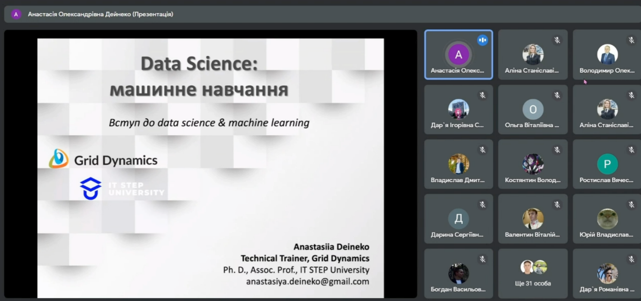Select Юрій Владислав... cat avatar
Viewport: 641px width, 301px height.
pos(607,219)
